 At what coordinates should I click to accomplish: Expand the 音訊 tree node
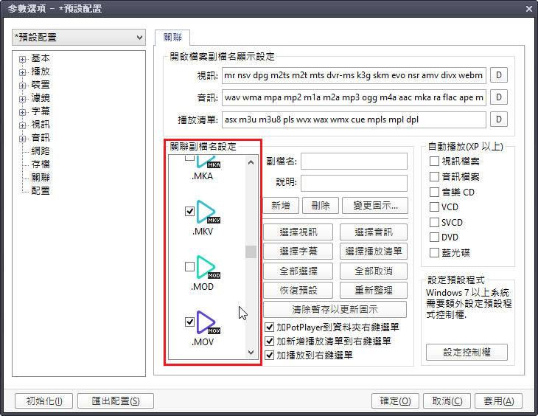tap(22, 139)
